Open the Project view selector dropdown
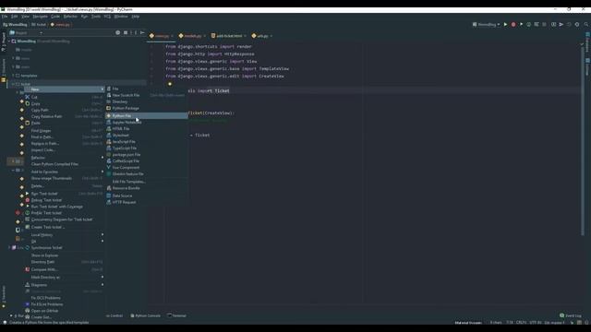Image resolution: width=591 pixels, height=332 pixels. (26, 33)
